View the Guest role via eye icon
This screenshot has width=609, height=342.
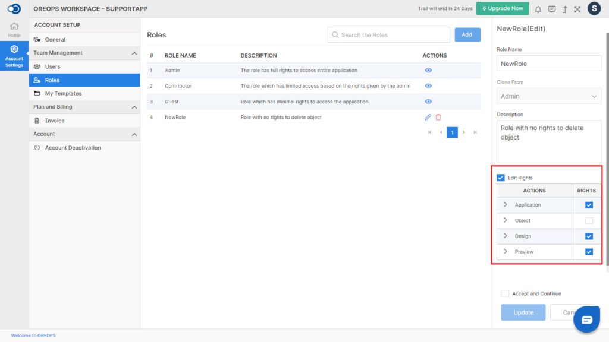[x=428, y=101]
